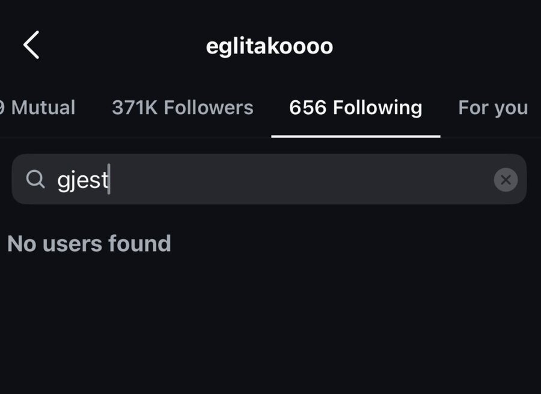Tap the eglitakoooo username header
541x394 pixels.
[269, 46]
